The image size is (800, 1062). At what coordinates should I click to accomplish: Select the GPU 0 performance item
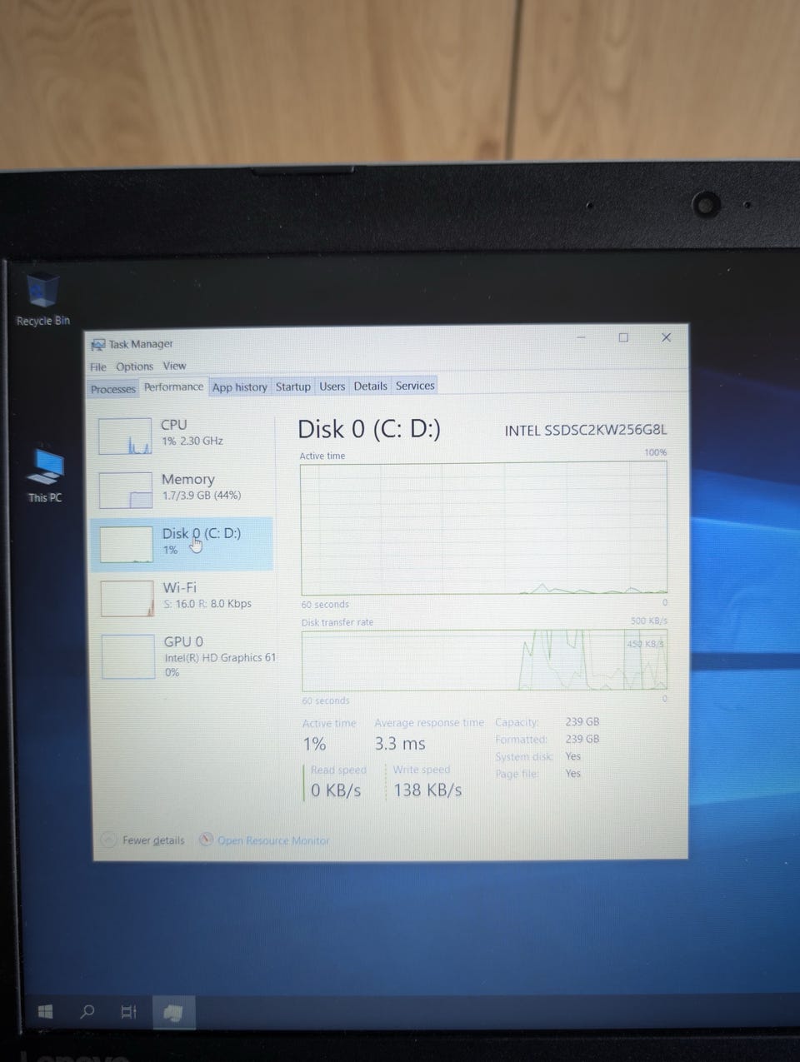[x=185, y=656]
